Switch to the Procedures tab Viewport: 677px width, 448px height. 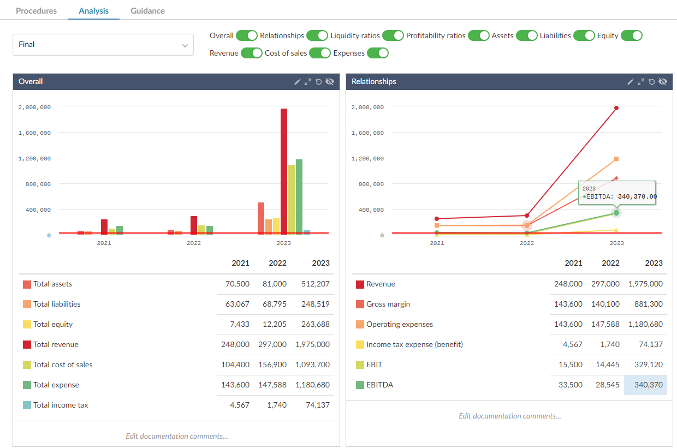tap(37, 11)
